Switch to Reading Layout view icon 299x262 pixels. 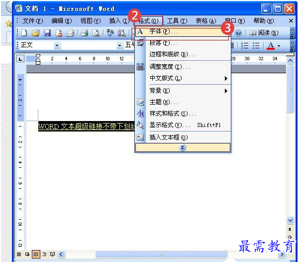click(52, 254)
